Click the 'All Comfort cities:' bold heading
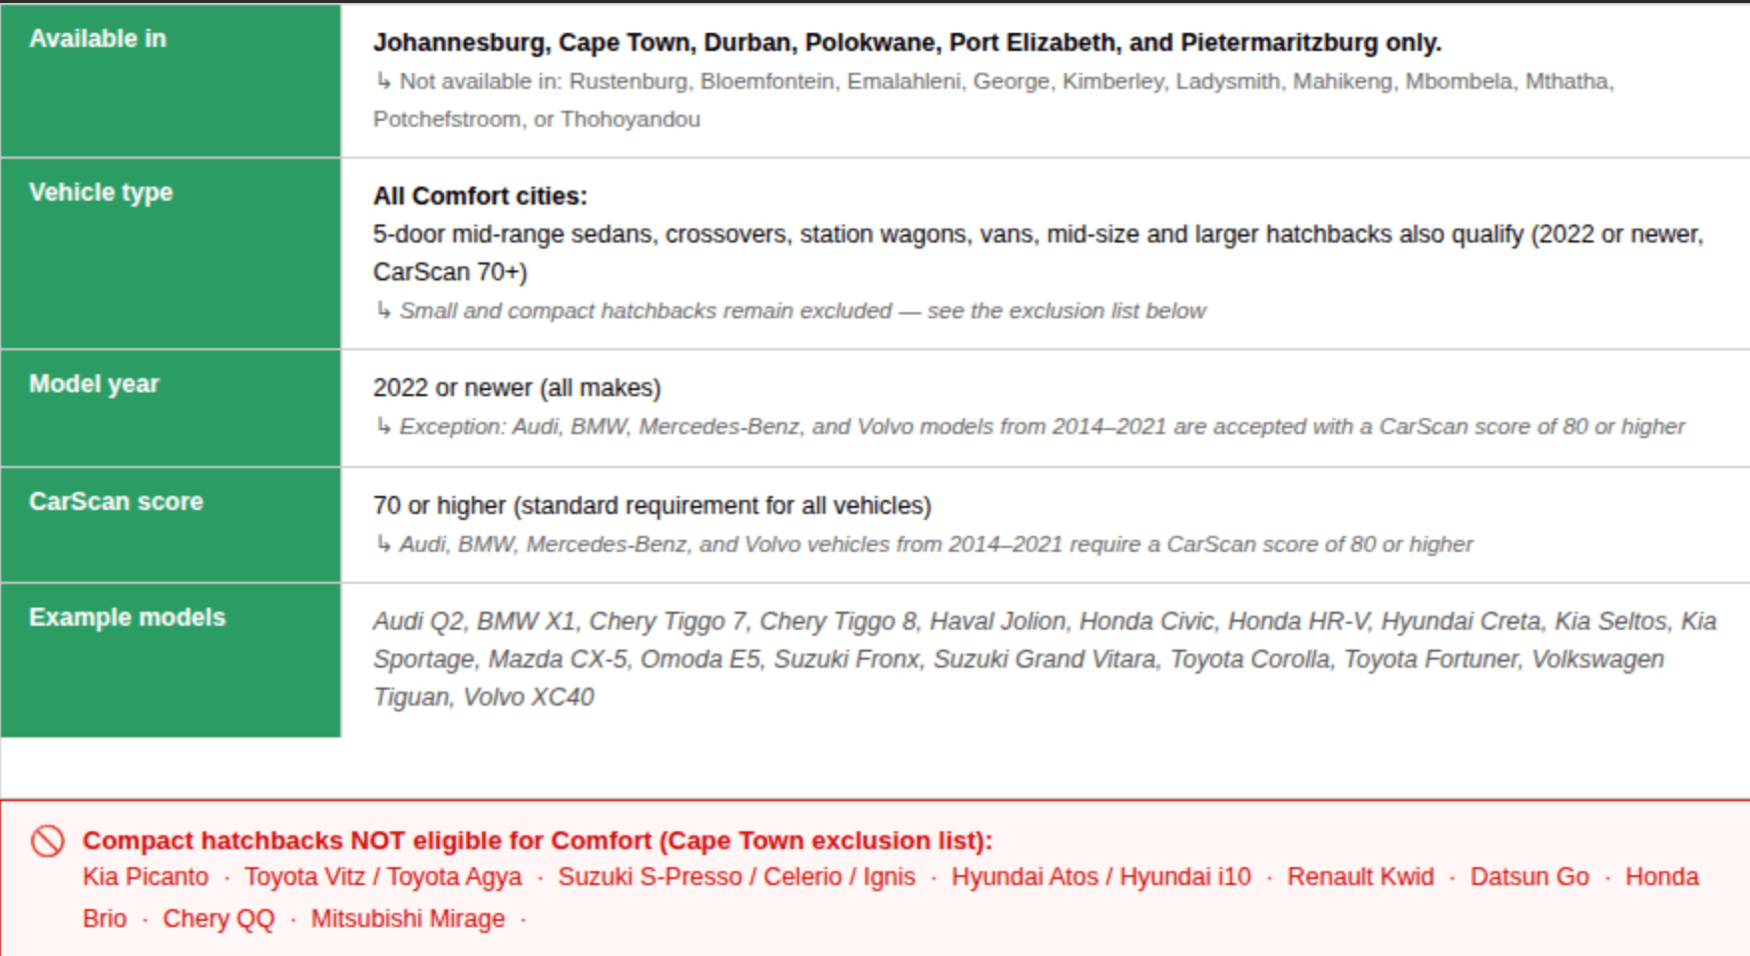1750x956 pixels. click(480, 196)
